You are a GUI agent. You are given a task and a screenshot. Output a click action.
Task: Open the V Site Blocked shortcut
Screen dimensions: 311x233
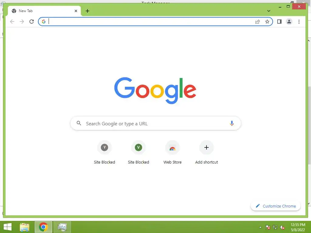click(138, 152)
